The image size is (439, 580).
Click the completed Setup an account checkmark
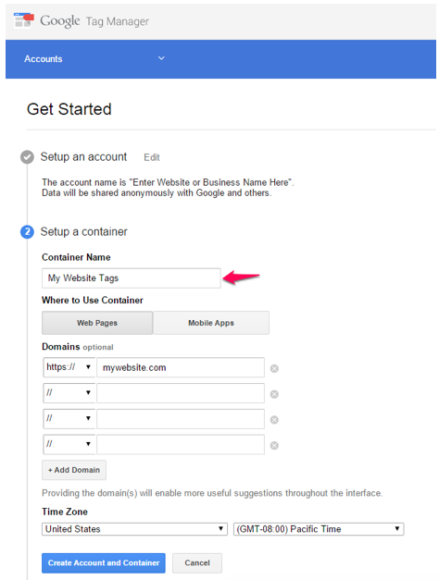27,157
